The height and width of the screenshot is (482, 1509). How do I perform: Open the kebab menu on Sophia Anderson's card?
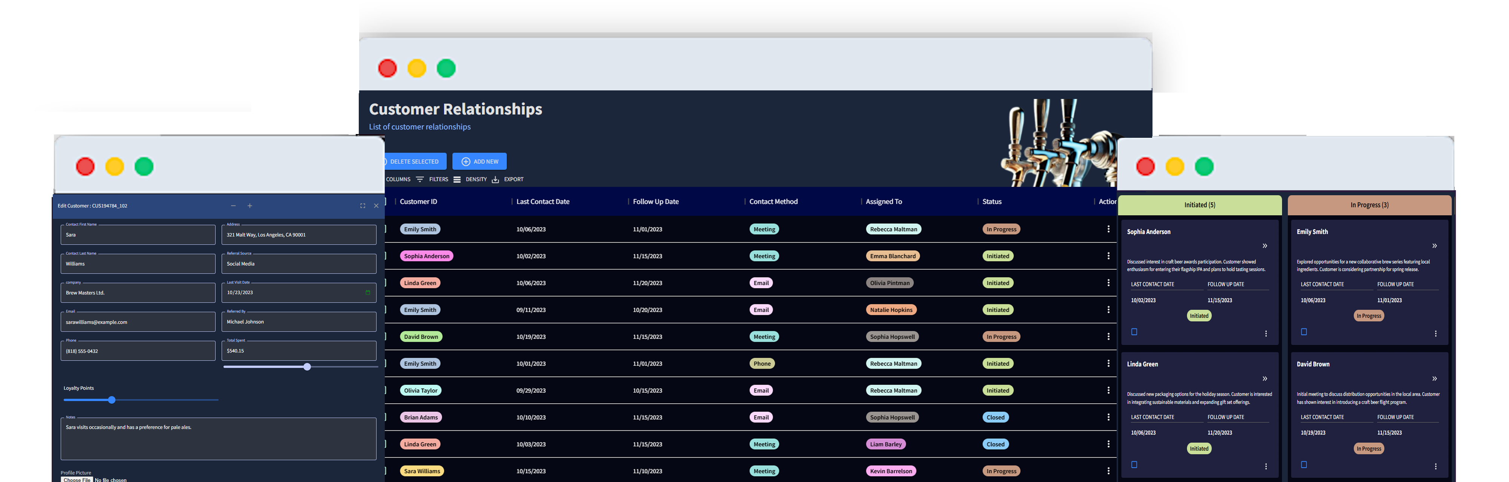pyautogui.click(x=1266, y=333)
